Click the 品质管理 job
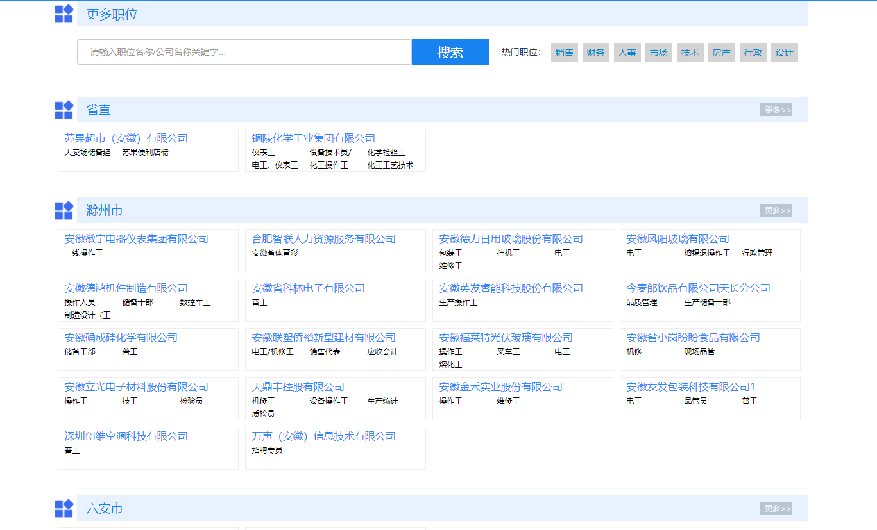 pos(642,302)
